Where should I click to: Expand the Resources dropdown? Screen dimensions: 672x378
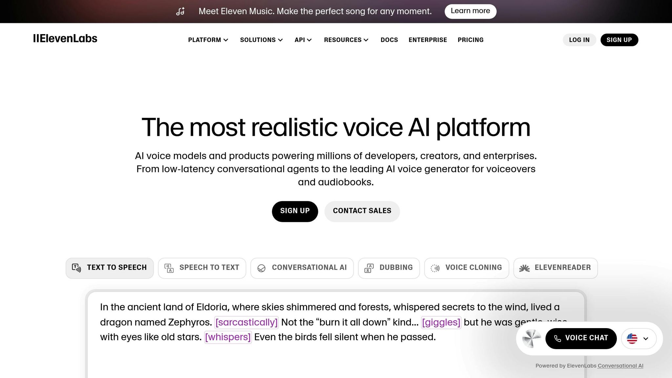346,40
